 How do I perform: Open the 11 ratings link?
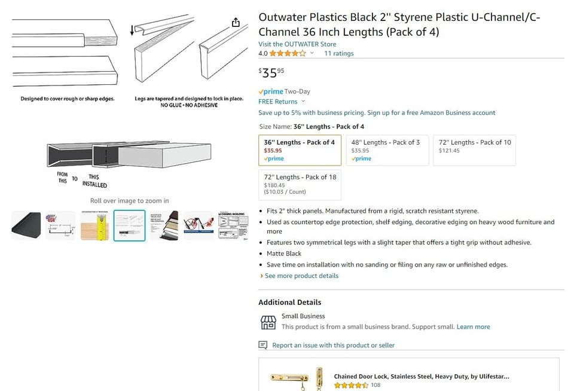point(339,53)
